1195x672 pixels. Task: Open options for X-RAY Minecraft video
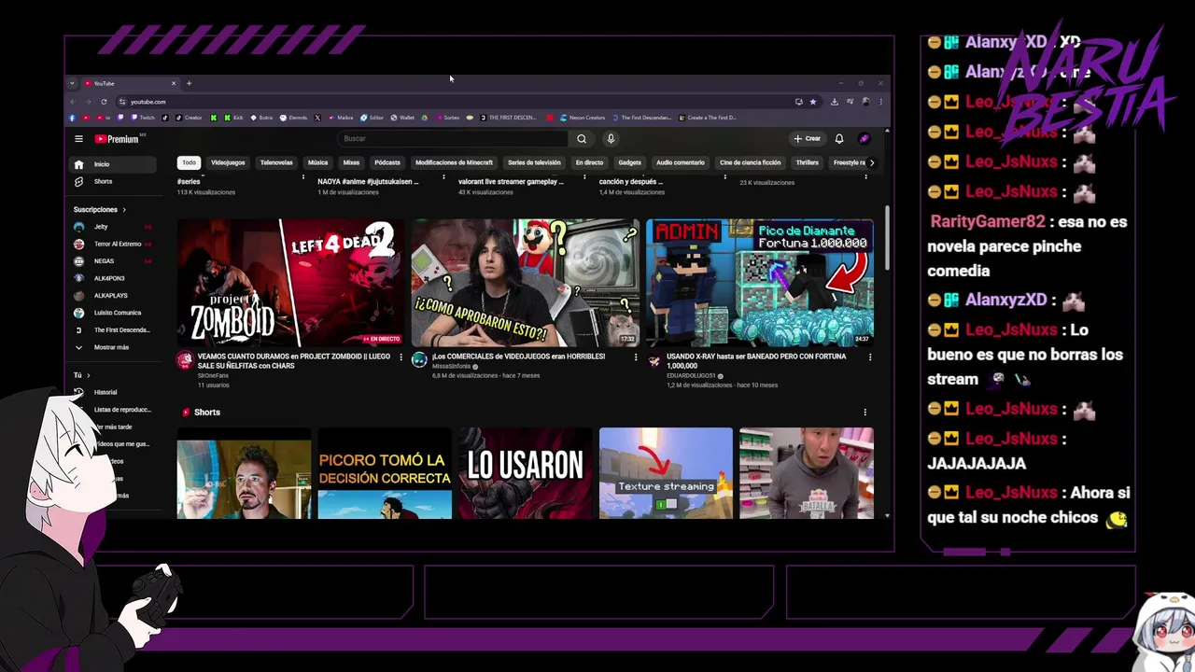coord(870,357)
